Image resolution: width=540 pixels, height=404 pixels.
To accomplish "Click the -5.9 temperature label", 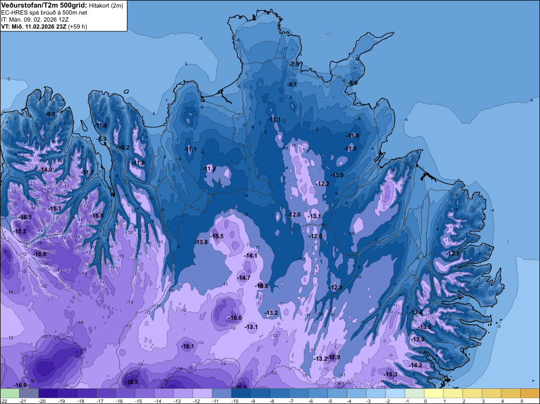I will click(x=102, y=139).
